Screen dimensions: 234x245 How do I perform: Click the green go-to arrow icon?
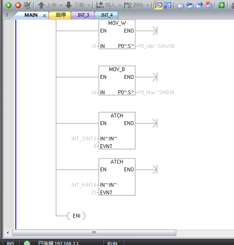pyautogui.click(x=221, y=5)
